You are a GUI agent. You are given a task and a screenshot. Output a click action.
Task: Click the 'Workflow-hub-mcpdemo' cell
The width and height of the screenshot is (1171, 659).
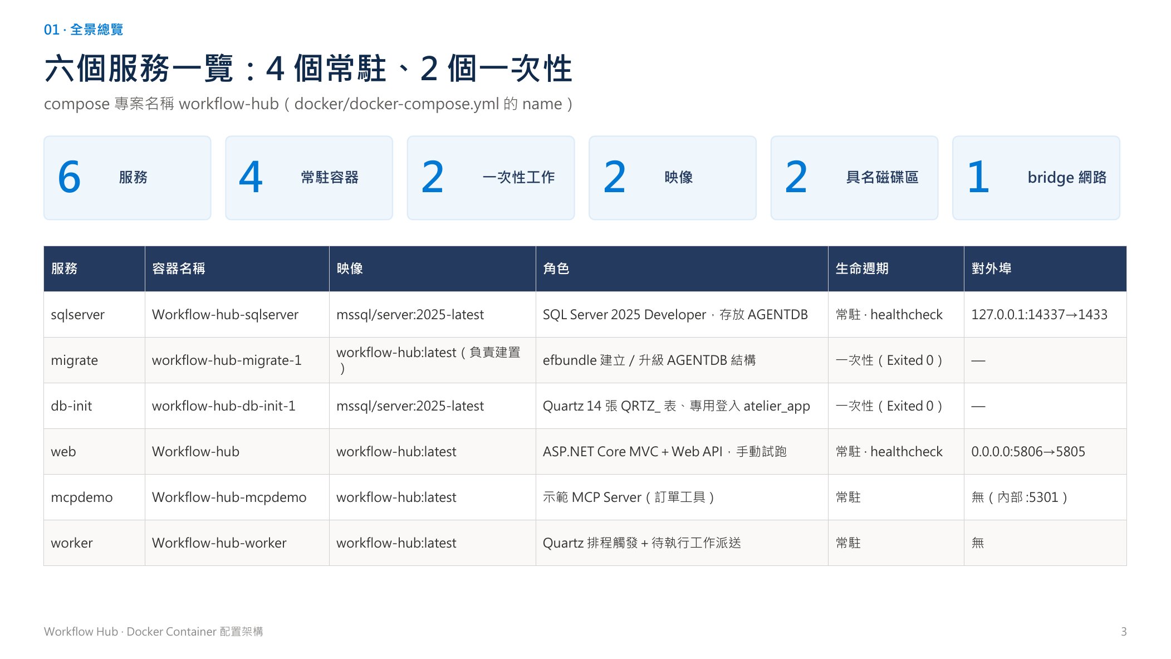[237, 497]
